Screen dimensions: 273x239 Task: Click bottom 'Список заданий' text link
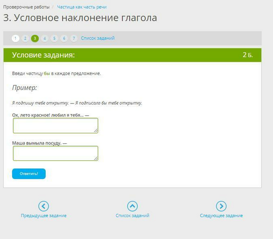tap(133, 216)
